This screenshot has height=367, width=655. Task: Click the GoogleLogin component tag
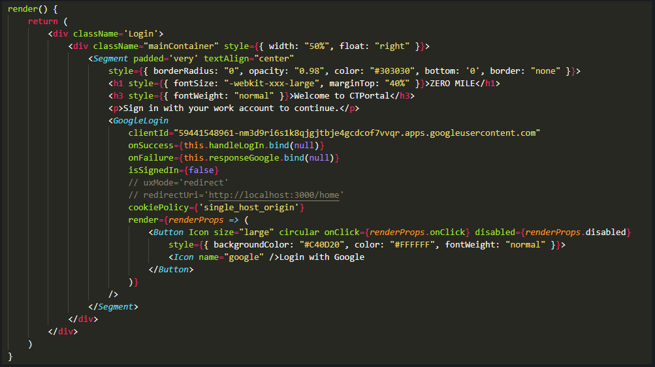tap(140, 121)
